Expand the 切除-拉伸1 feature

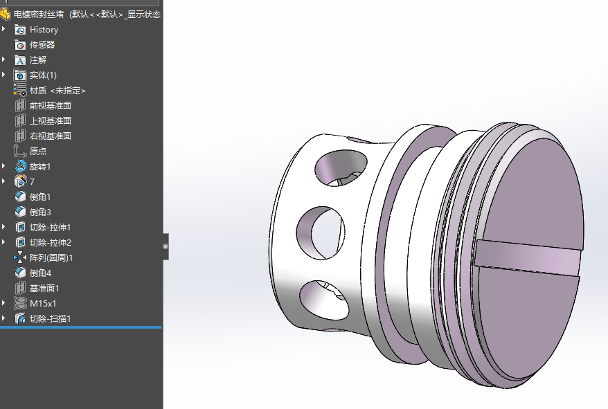[4, 227]
